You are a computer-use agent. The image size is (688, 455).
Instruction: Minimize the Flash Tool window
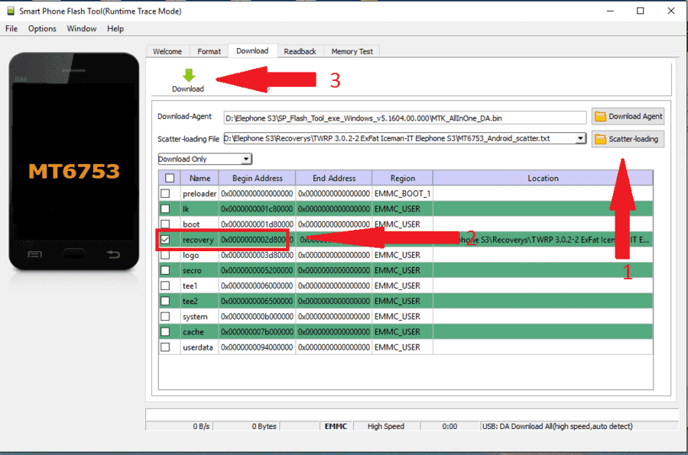[x=610, y=11]
